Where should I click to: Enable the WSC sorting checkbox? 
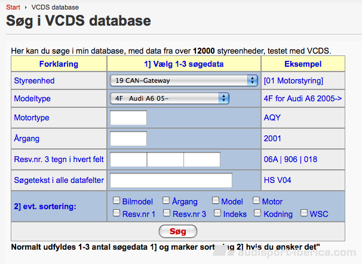[x=305, y=213]
